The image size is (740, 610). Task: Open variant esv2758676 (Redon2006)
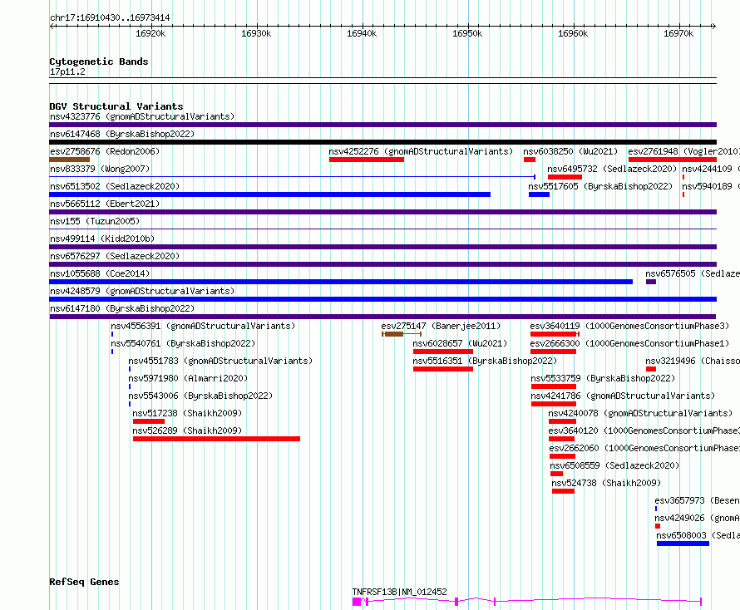(x=105, y=151)
